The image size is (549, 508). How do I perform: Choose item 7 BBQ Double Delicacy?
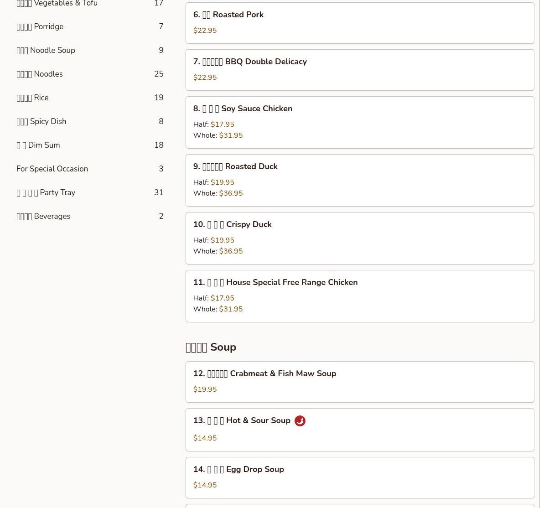coord(360,70)
